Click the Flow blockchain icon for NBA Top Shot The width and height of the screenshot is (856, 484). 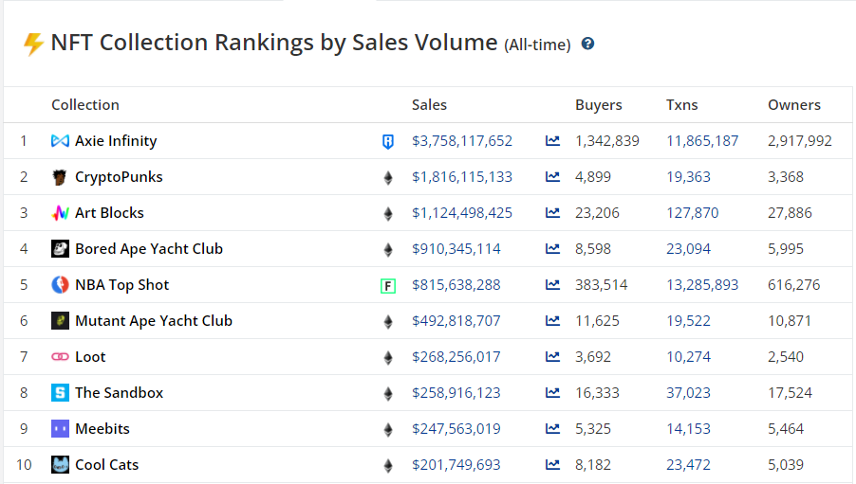click(x=387, y=285)
